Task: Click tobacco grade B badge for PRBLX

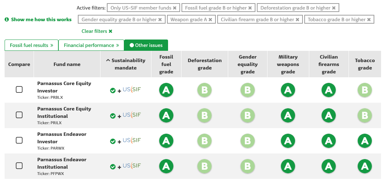Action: (x=364, y=90)
